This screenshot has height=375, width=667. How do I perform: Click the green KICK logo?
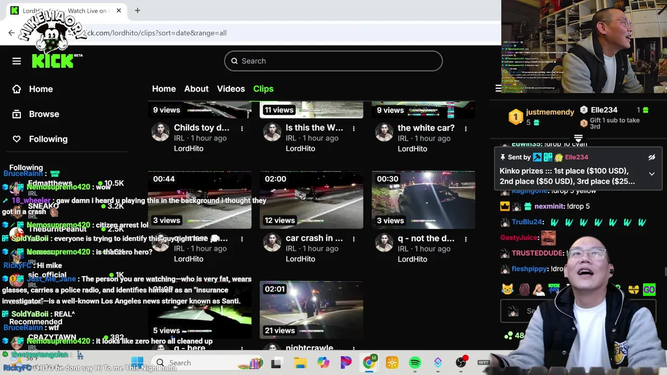tap(53, 60)
